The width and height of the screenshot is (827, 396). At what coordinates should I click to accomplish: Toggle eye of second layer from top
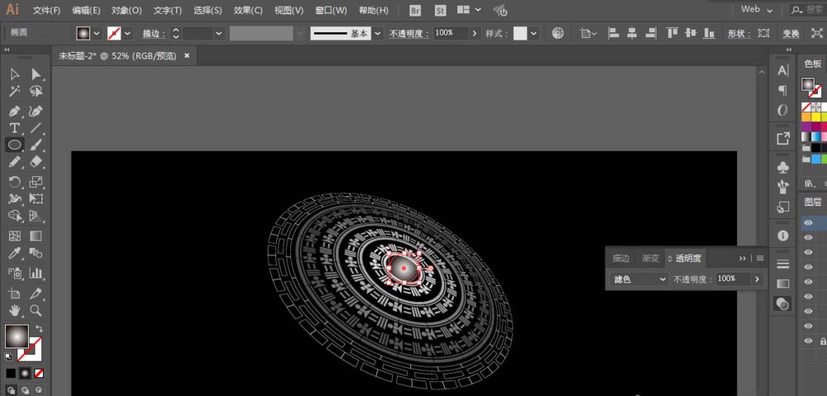click(808, 238)
